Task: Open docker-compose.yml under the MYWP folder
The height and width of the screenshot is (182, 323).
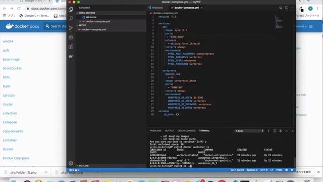Action: point(94,29)
